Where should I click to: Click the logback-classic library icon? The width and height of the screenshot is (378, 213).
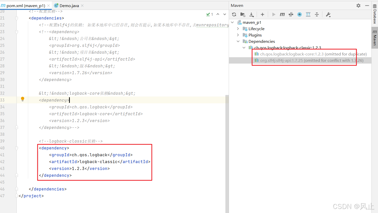click(x=251, y=48)
